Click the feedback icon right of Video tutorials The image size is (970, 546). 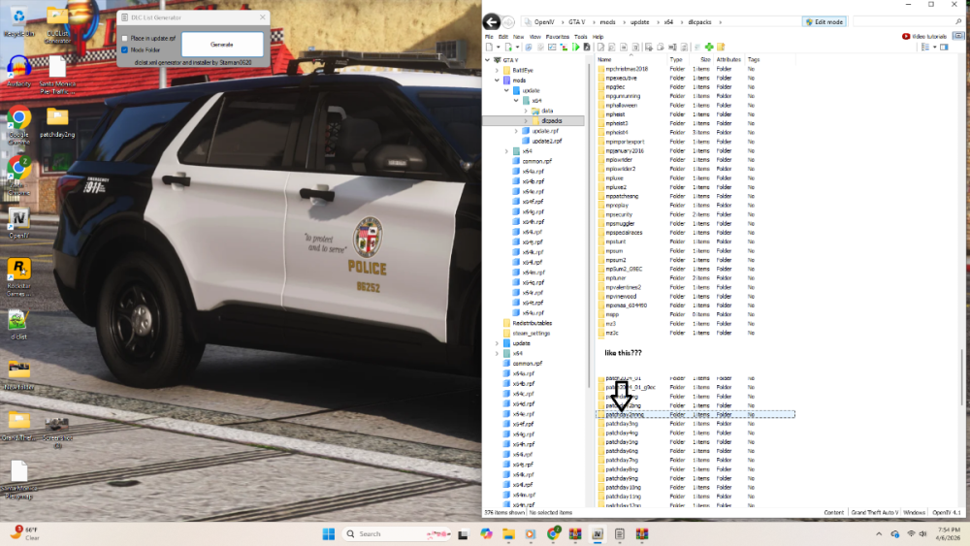tap(958, 36)
